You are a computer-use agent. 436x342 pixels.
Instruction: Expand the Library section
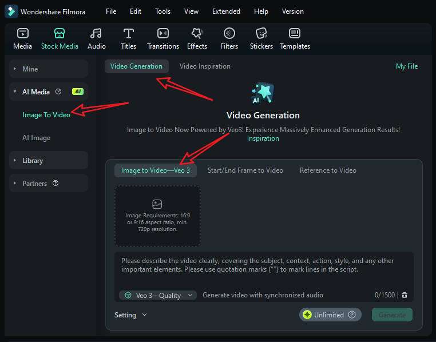tap(15, 160)
